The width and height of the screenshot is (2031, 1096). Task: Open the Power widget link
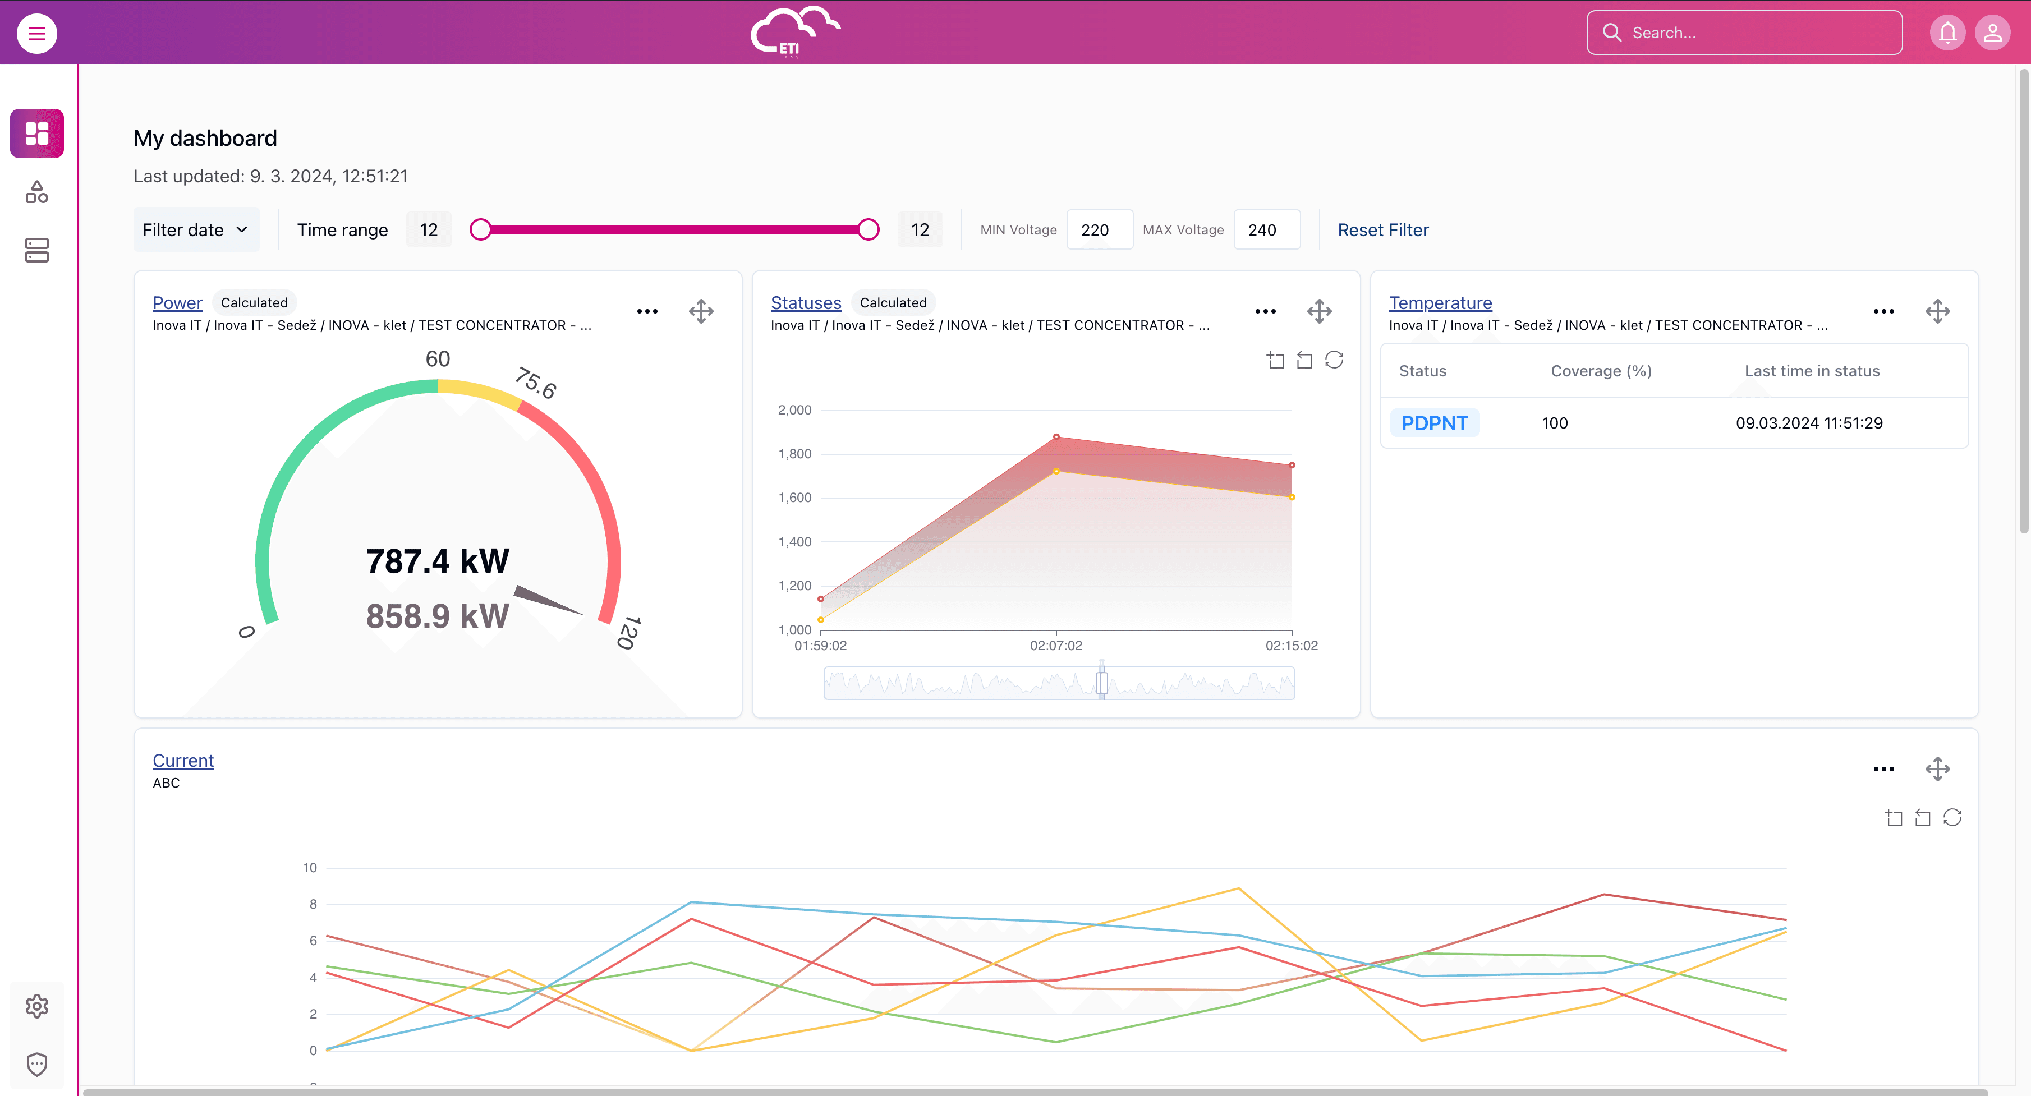(x=177, y=303)
